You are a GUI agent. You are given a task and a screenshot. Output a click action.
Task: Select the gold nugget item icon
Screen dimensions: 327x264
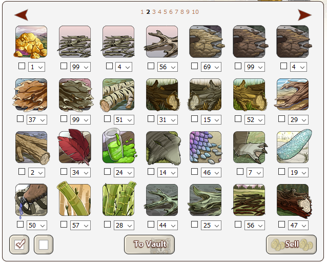31,42
